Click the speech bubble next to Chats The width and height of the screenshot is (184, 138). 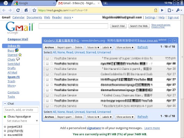(18, 59)
